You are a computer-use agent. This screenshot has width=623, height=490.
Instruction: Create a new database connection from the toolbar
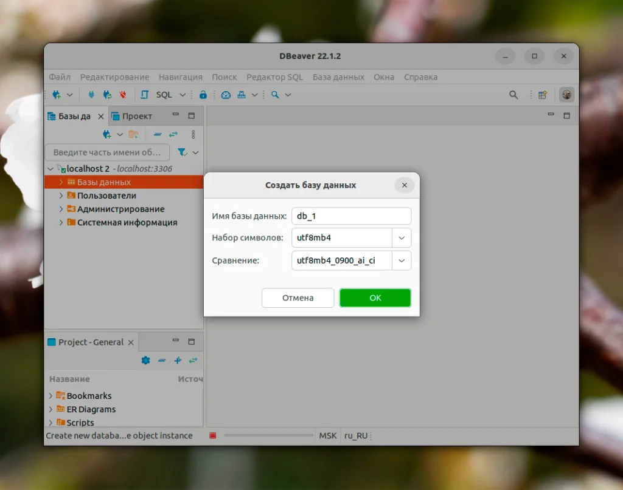[x=56, y=94]
